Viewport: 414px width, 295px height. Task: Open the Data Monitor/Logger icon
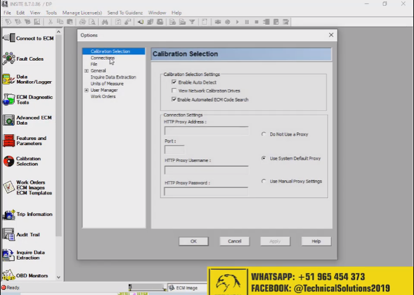(8, 80)
